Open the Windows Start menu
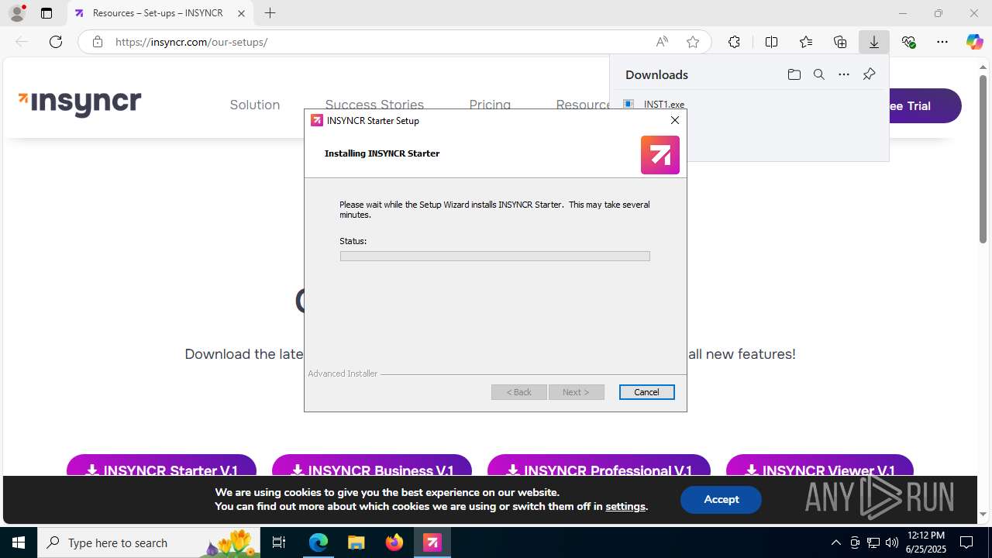 (x=19, y=542)
